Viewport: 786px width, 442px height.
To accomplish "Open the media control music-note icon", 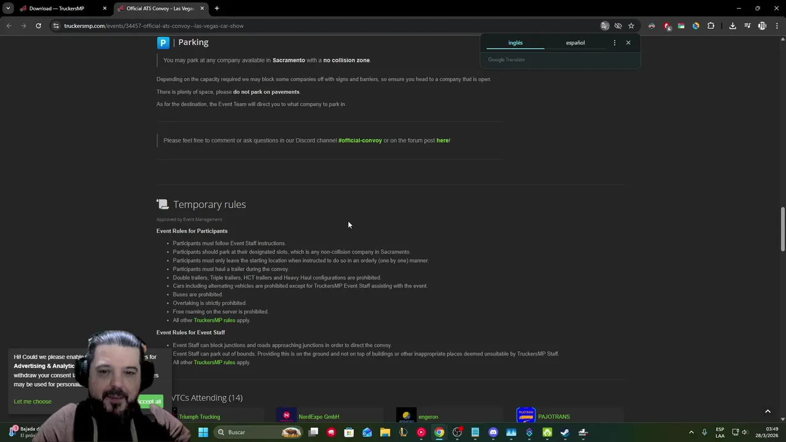I will click(747, 26).
